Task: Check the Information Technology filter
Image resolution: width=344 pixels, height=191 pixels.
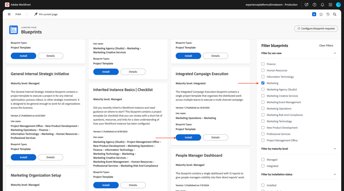Action: coord(263,76)
